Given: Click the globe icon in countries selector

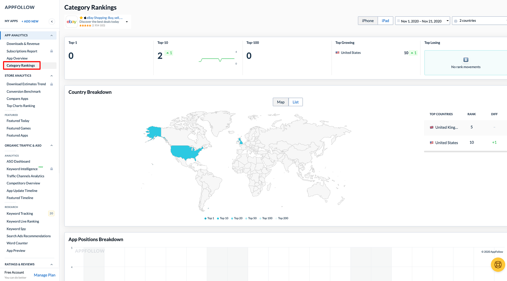Looking at the screenshot, I should [456, 21].
